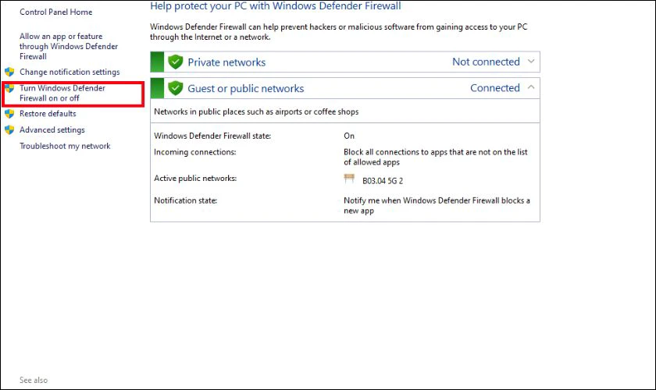Screen dimensions: 656x390
Task: Click the Not connected status text
Action: coord(486,62)
